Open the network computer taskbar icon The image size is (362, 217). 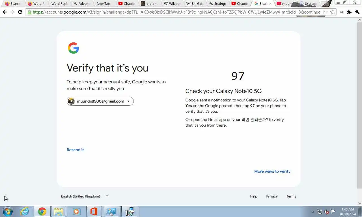tap(130, 211)
